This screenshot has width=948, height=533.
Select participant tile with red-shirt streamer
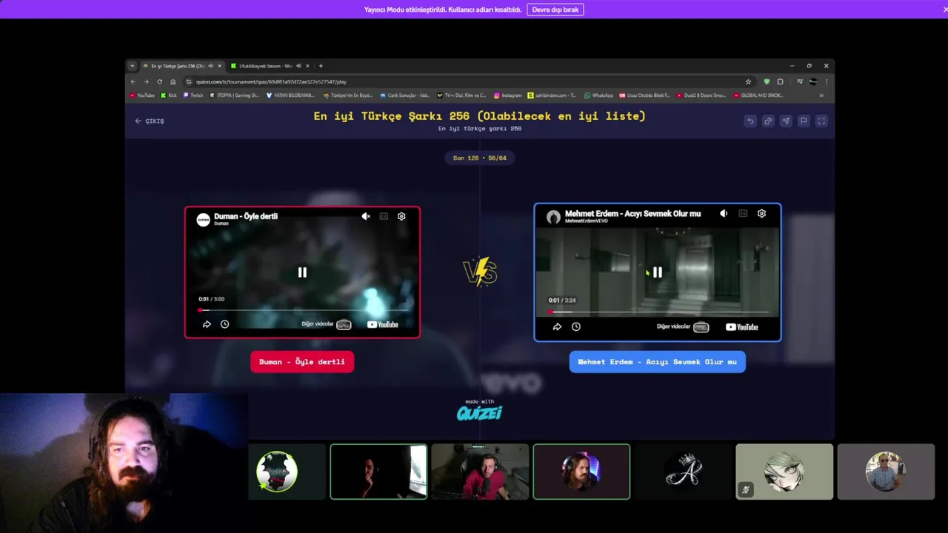point(480,472)
